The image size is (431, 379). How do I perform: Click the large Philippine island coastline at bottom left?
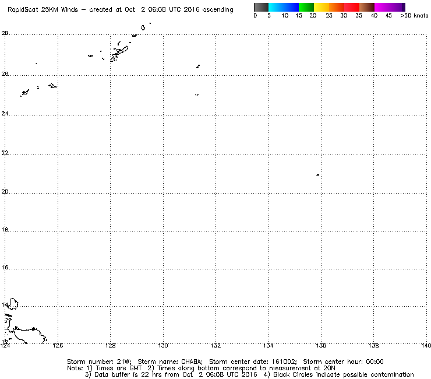tap(29, 335)
